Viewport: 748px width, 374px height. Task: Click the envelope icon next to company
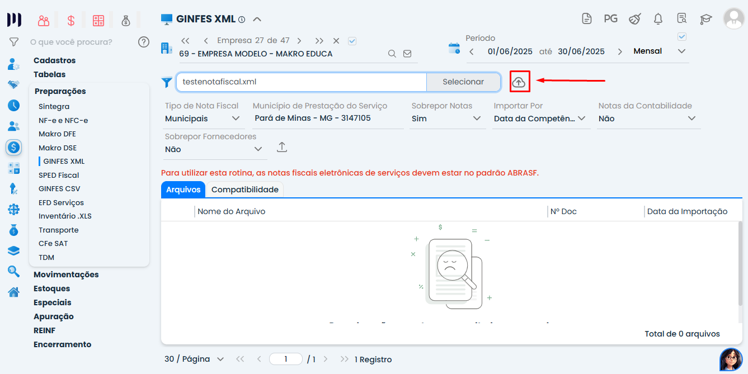pyautogui.click(x=407, y=54)
